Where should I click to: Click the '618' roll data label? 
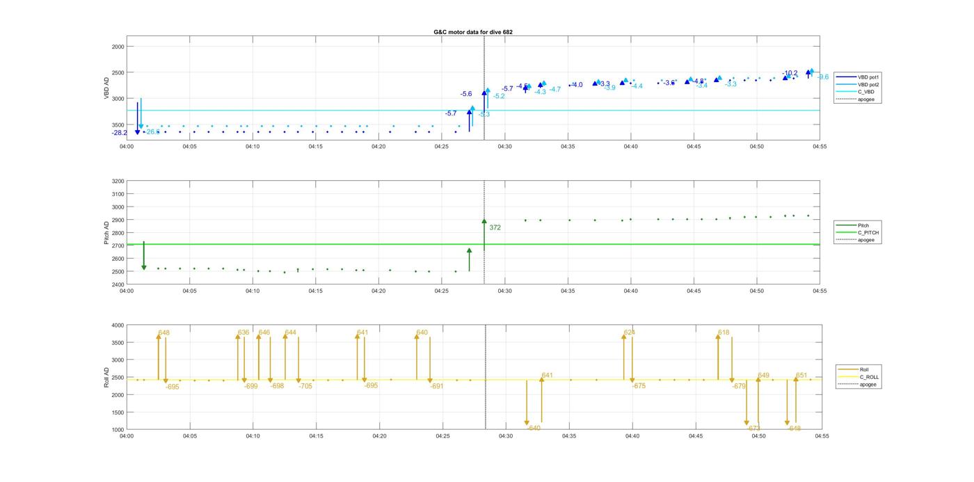(724, 332)
